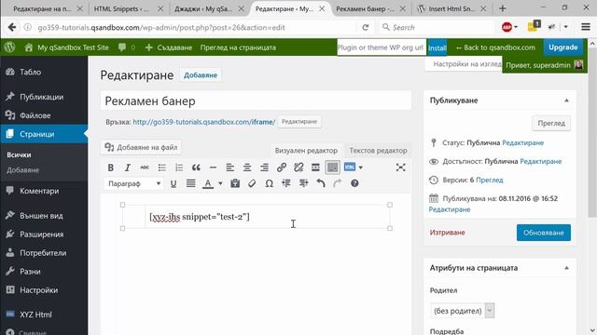Image resolution: width=597 pixels, height=335 pixels.
Task: Apply strikethrough formatting
Action: pyautogui.click(x=145, y=167)
